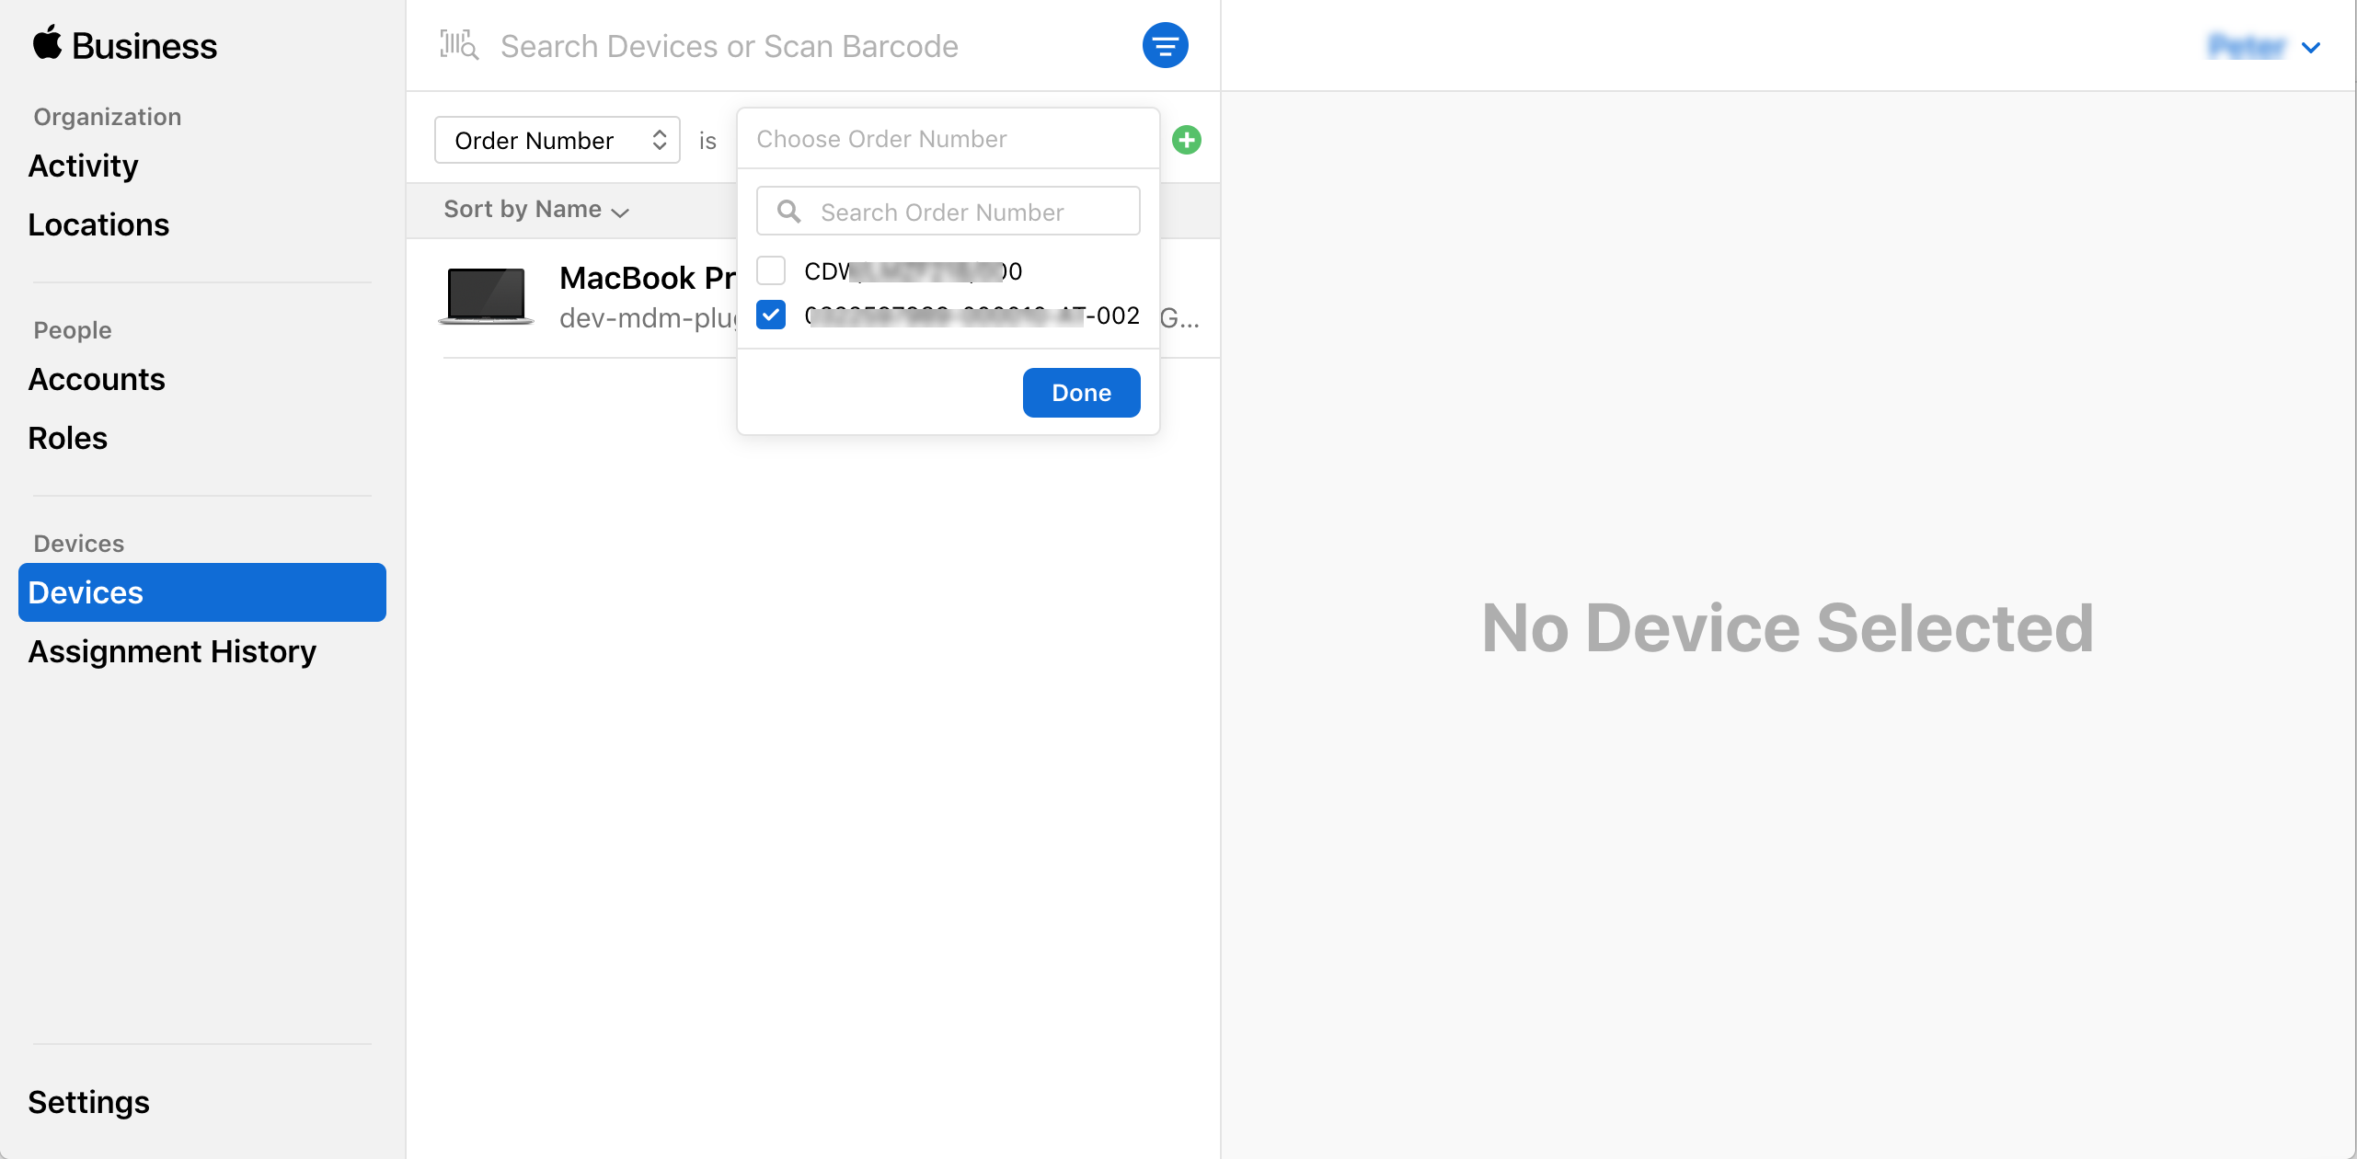2357x1159 pixels.
Task: Open the Accounts section
Action: click(x=97, y=379)
